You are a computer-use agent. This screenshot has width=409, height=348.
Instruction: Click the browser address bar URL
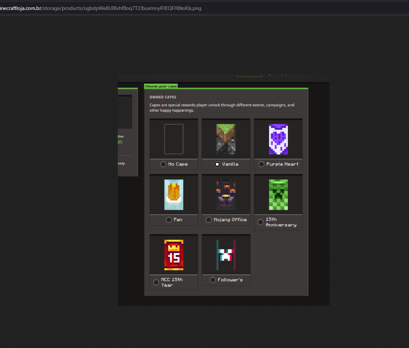[101, 8]
